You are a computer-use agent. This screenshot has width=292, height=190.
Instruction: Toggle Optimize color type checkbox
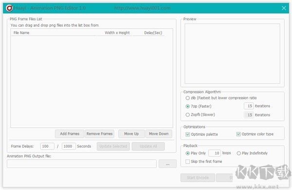pyautogui.click(x=238, y=134)
